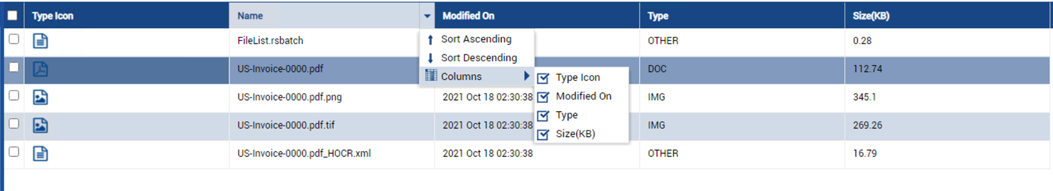Check the box for FileList.rsbatch row
Viewport: 1053px width, 191px height.
point(14,39)
